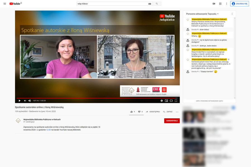The height and width of the screenshot is (167, 251).
Task: Click the search magnifier button
Action: point(157,4)
